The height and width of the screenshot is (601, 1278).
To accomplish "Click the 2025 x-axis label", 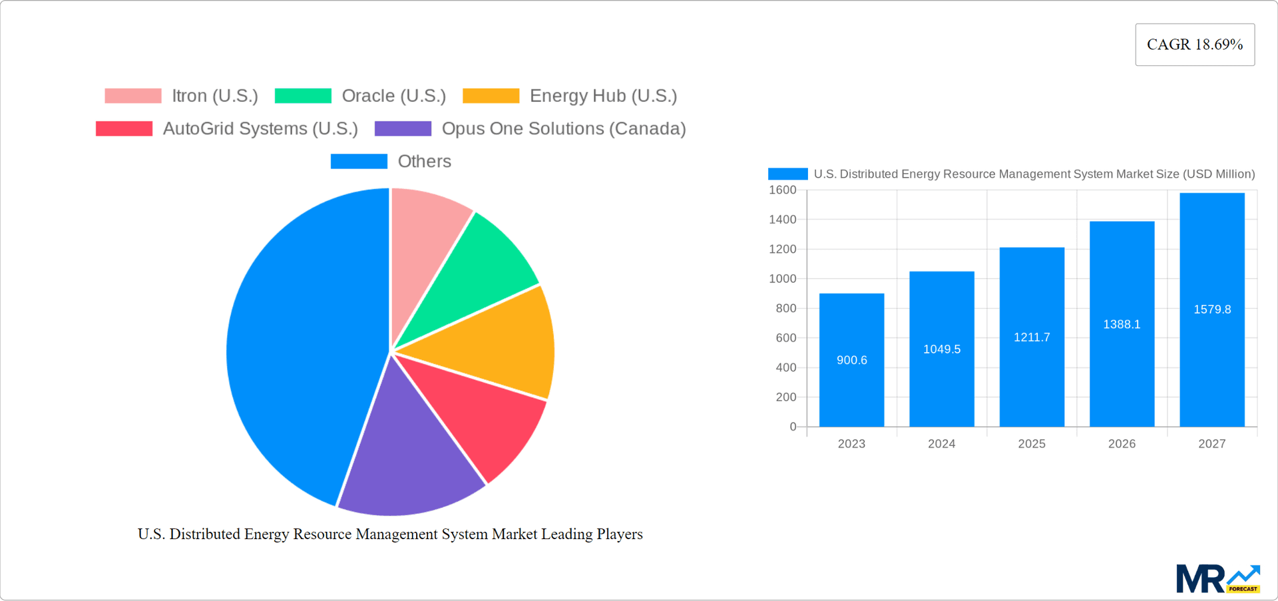I will [x=1031, y=444].
